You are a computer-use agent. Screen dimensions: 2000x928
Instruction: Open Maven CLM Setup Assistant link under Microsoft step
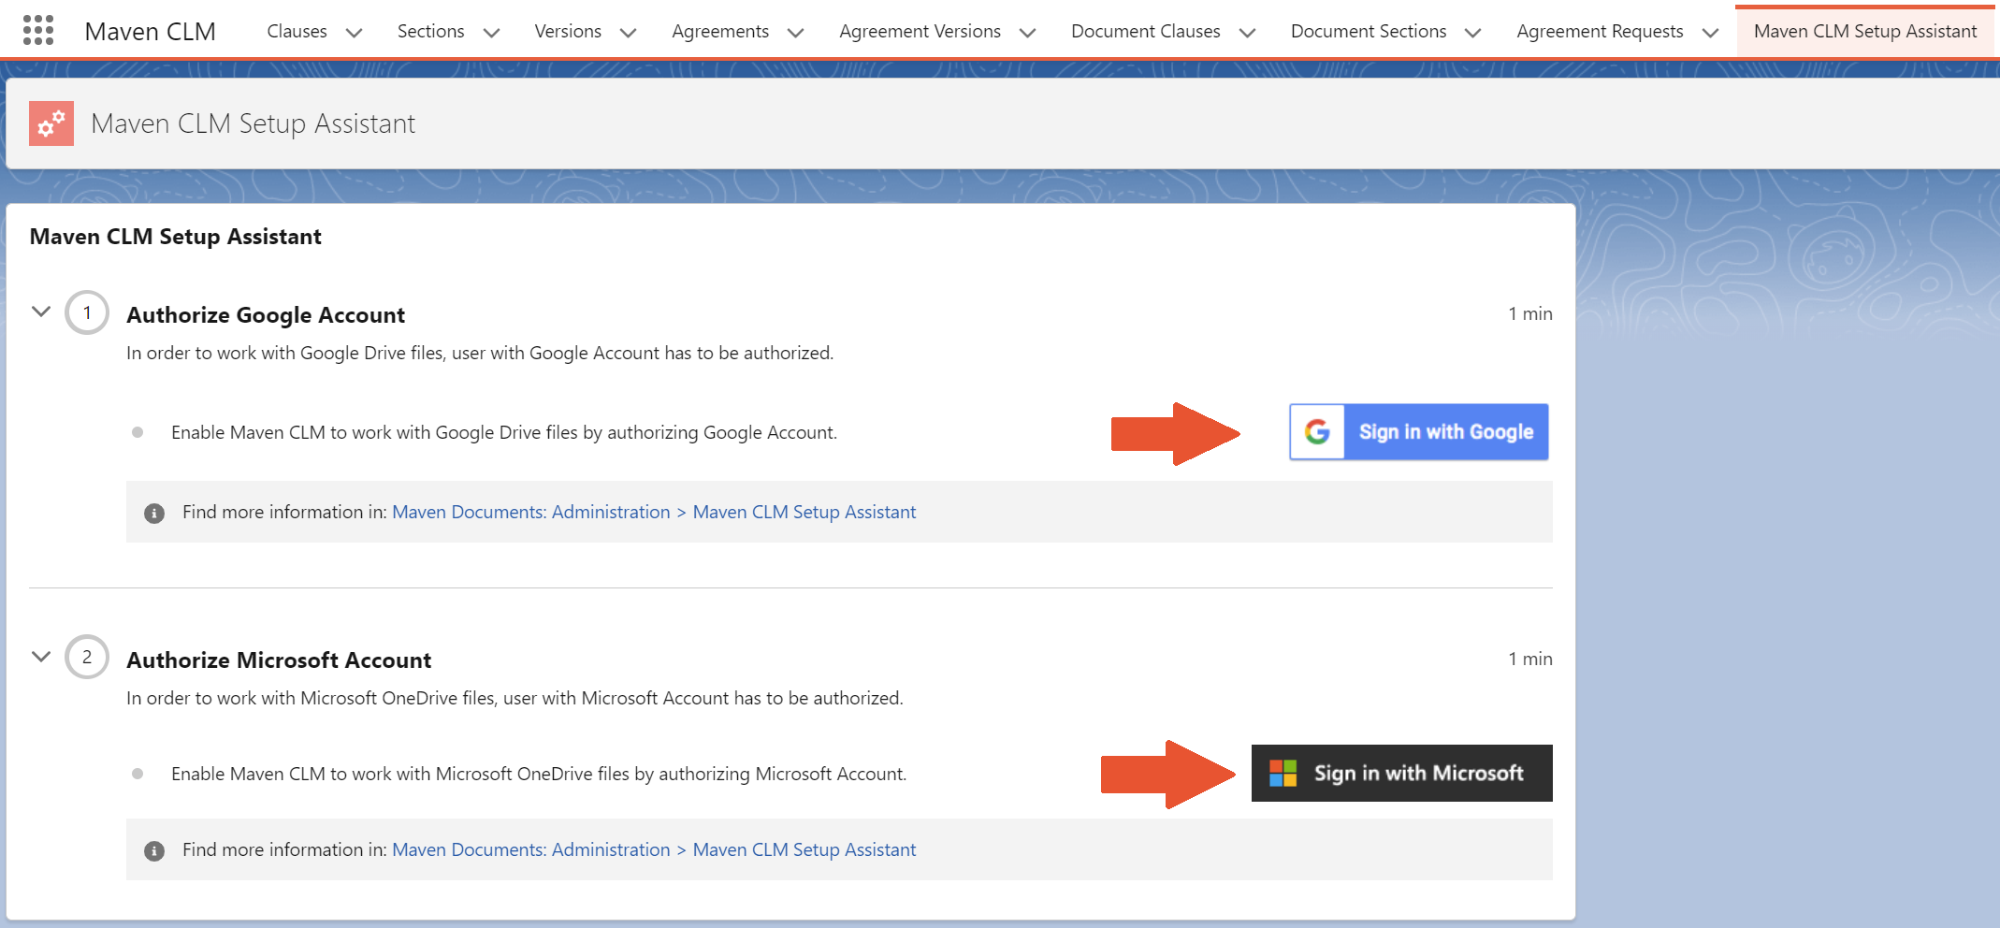804,849
